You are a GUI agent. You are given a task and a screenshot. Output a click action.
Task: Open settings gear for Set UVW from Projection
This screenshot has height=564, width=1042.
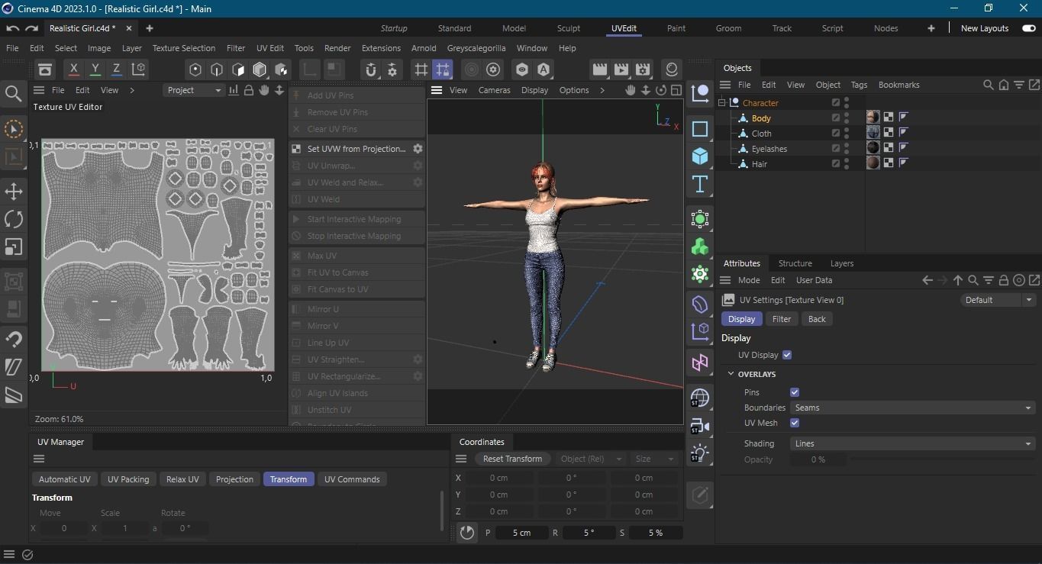tap(418, 149)
